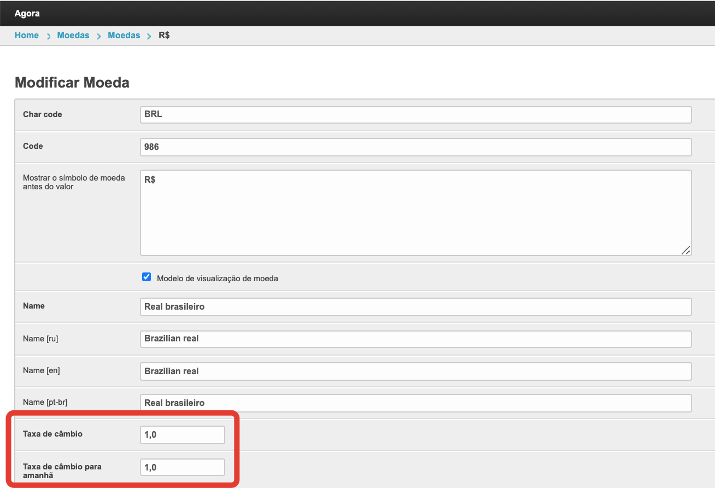
Task: Click the Taxa de câmbio rate input
Action: (x=182, y=435)
